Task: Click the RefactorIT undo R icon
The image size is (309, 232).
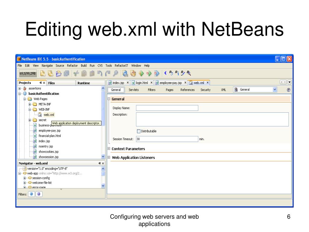Action: 171,73
